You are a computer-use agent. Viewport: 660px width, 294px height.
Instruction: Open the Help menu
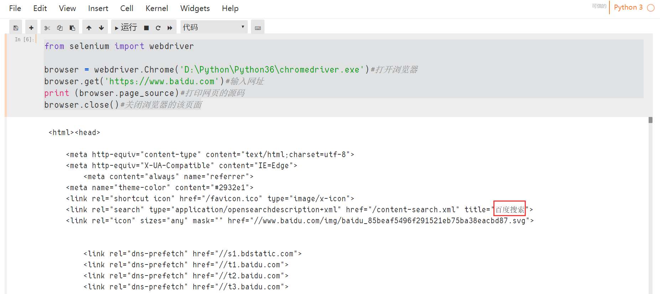click(230, 8)
